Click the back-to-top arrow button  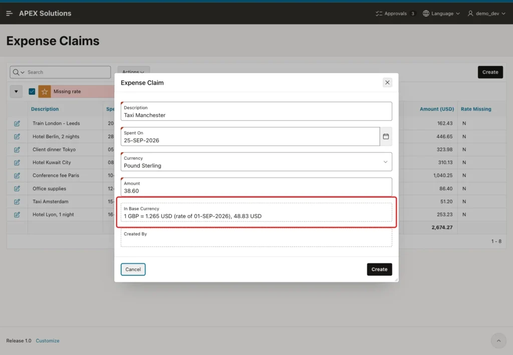[x=498, y=341]
